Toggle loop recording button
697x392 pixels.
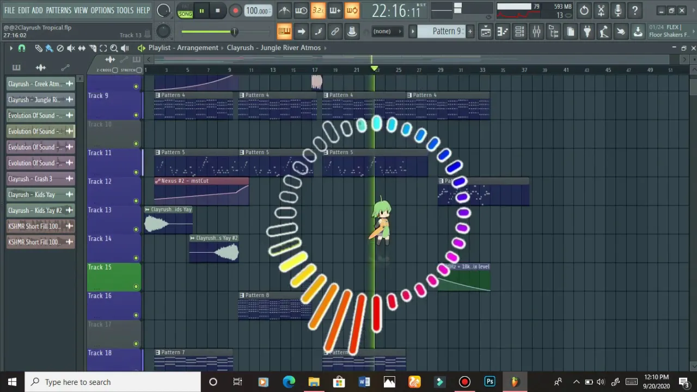click(x=352, y=10)
